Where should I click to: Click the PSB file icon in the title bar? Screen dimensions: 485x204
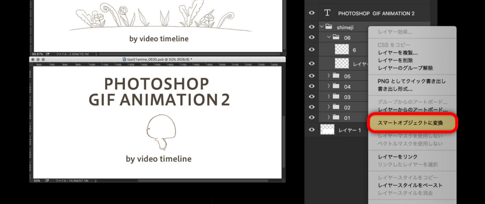click(125, 59)
